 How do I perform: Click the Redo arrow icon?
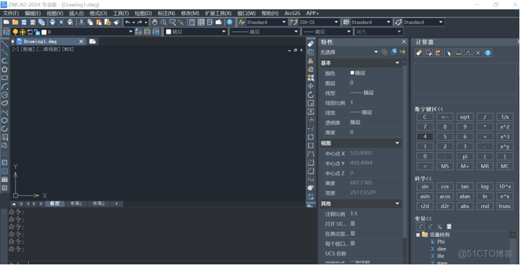click(x=140, y=22)
